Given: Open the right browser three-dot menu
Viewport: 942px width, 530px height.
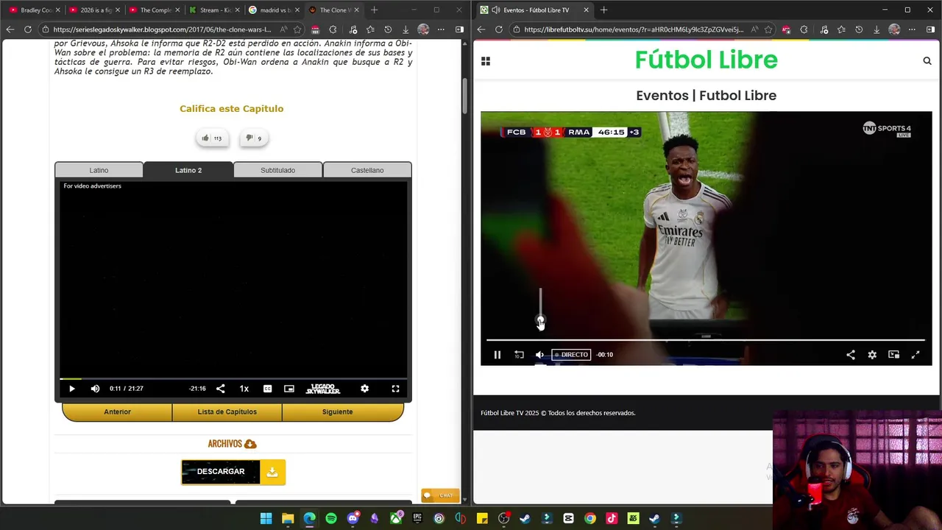Looking at the screenshot, I should click(x=912, y=29).
